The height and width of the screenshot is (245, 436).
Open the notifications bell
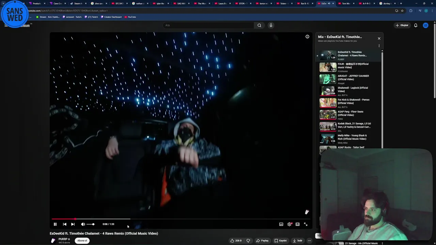(416, 25)
